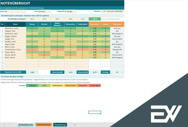Click the Lehrkraft field with M. Berger
The height and width of the screenshot is (127, 188).
pos(70,11)
